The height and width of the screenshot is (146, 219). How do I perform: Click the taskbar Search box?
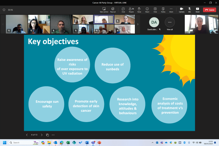[24, 143]
